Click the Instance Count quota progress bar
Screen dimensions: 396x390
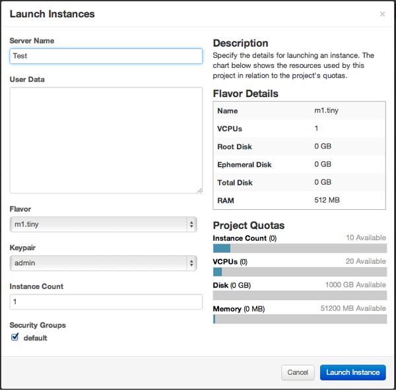coord(300,249)
